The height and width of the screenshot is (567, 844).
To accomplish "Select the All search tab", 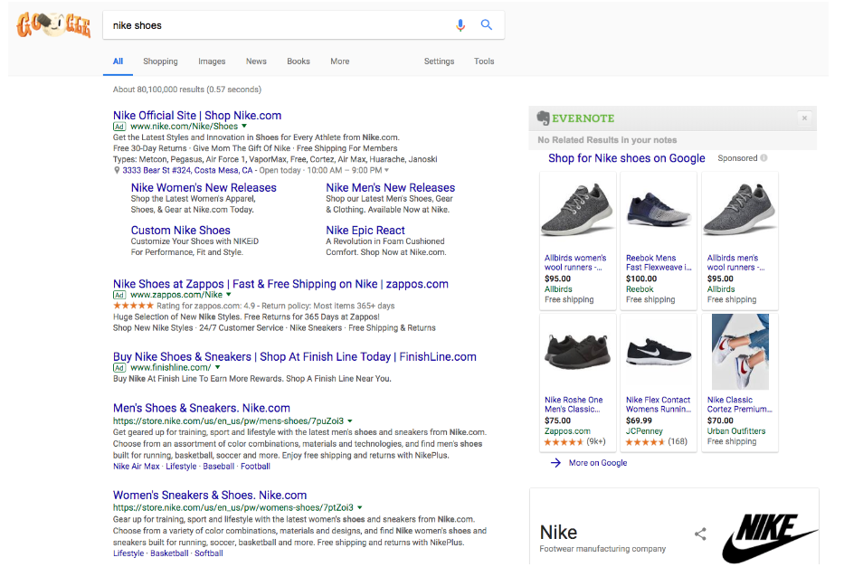I will click(x=118, y=61).
